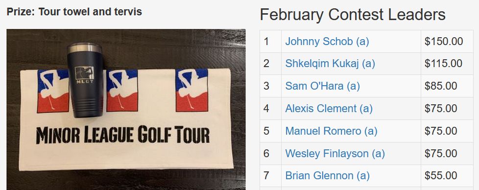This screenshot has width=479, height=190.
Task: Click the navy MLGT tumbler in photo
Action: (85, 80)
